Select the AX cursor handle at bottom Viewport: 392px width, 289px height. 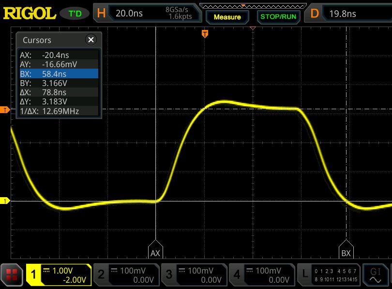[155, 249]
